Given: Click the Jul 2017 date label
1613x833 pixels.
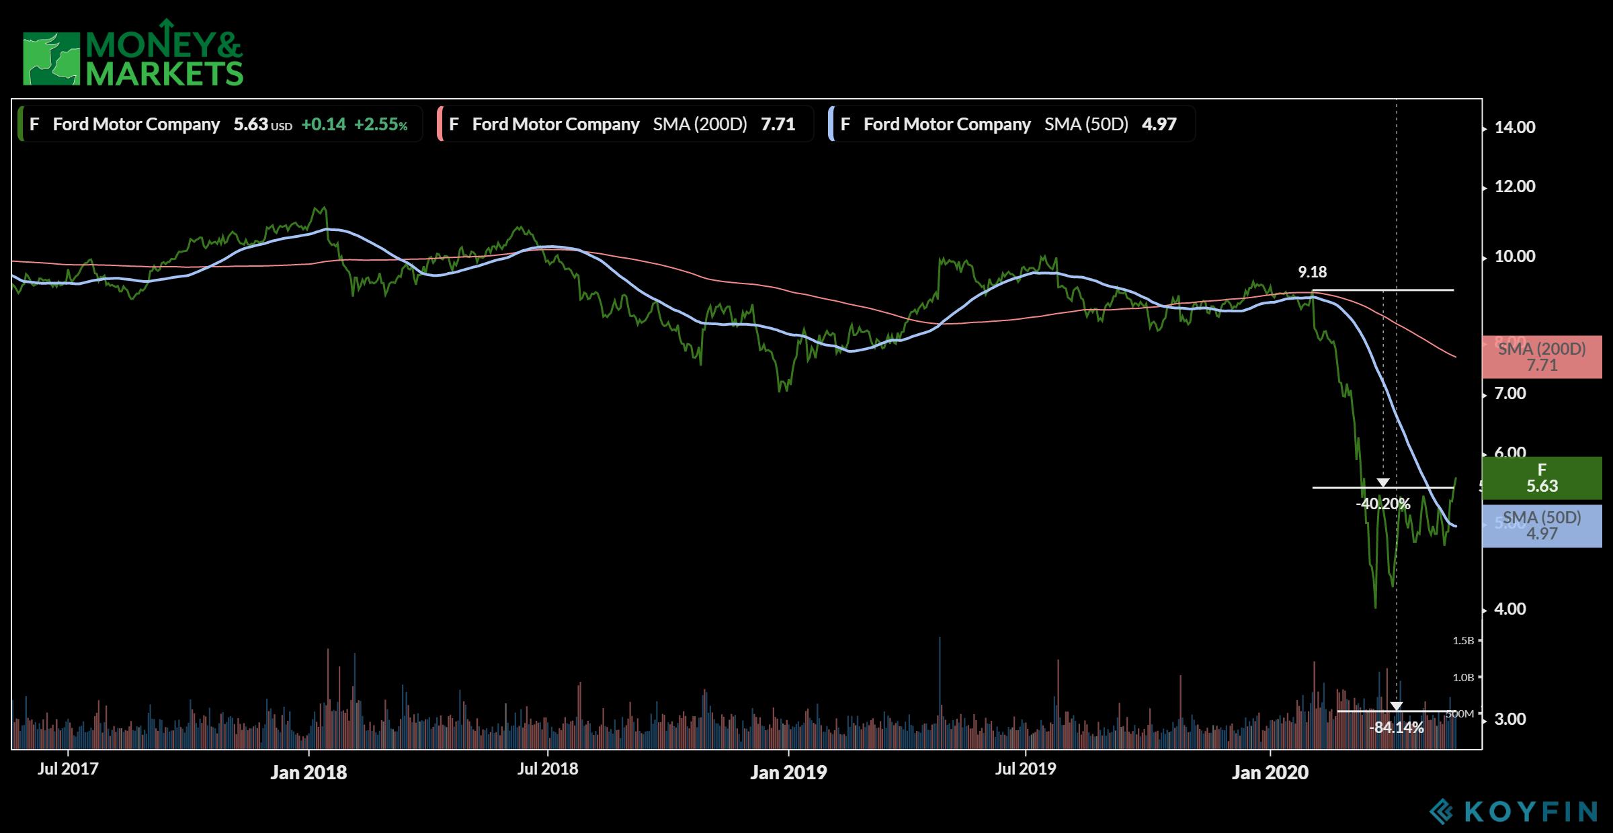Looking at the screenshot, I should (x=68, y=769).
